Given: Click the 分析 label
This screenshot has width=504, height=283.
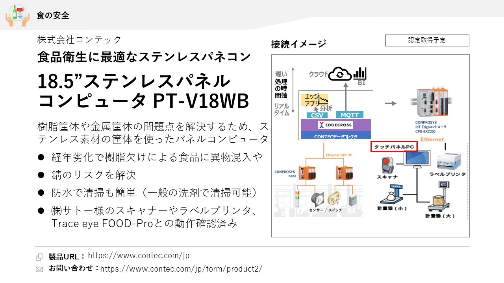Looking at the screenshot, I should pos(326,108).
